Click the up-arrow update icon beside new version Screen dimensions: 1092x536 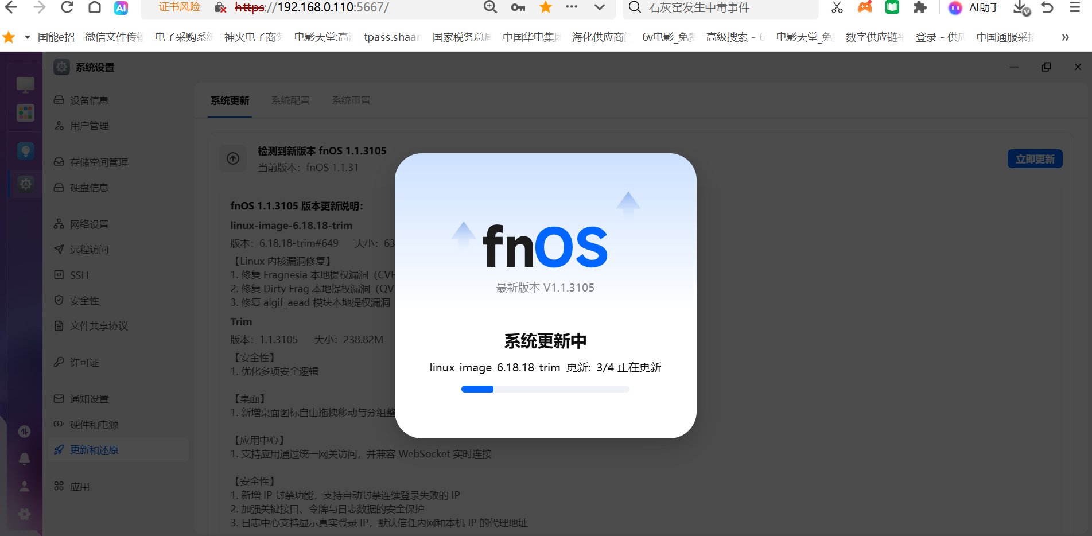coord(233,158)
